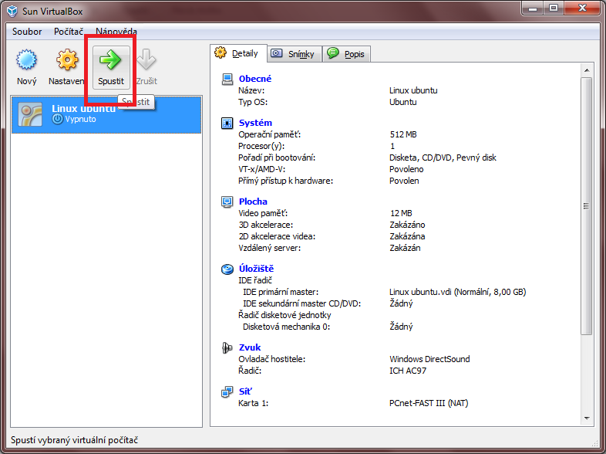Open the Systém settings link
Viewport: 606px width, 454px height.
tap(255, 123)
